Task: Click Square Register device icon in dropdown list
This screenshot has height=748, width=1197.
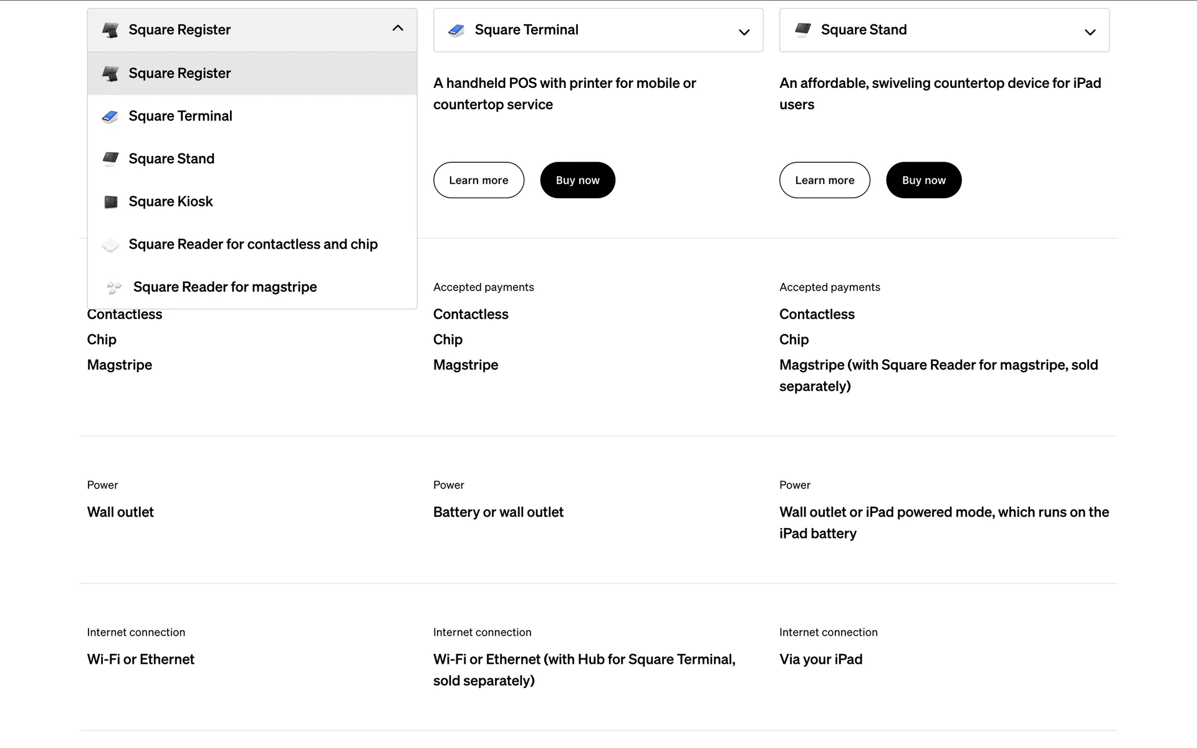Action: (x=110, y=74)
